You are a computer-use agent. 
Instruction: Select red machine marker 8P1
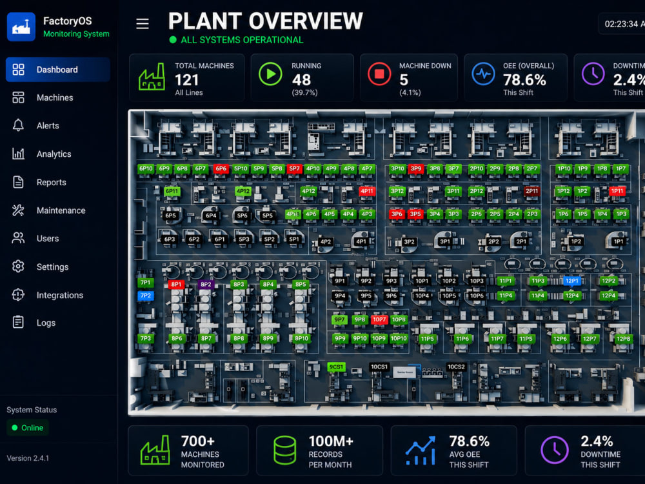[176, 285]
